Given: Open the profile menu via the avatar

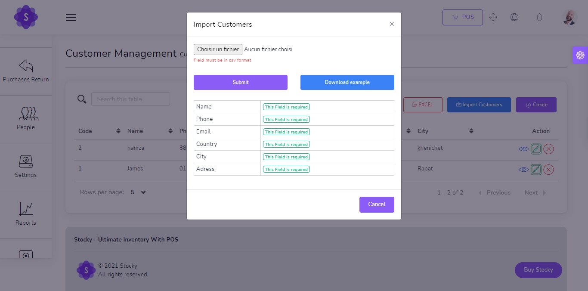Looking at the screenshot, I should coord(569,17).
